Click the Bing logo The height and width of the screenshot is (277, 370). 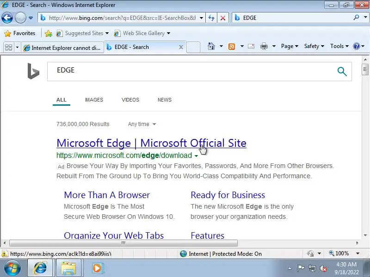click(33, 71)
